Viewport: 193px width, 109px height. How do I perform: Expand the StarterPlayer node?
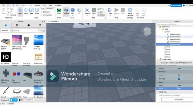click(157, 59)
